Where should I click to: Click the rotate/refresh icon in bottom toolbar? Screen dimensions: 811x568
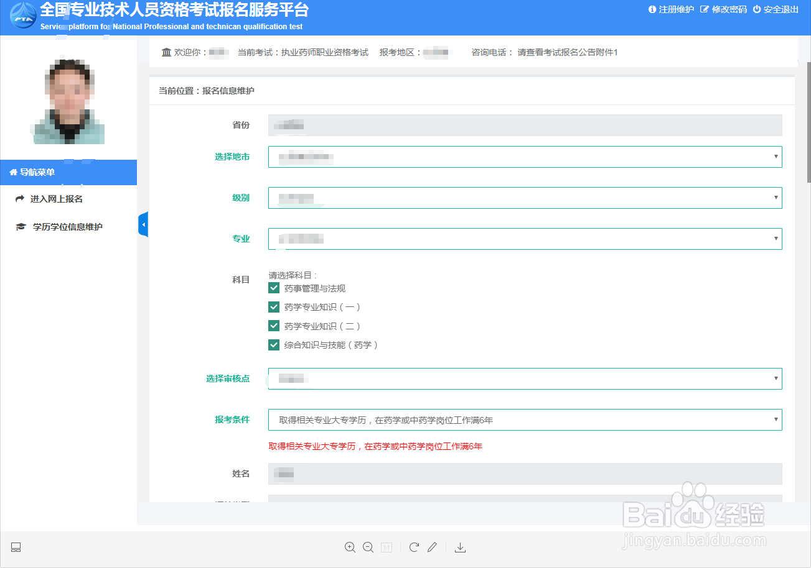point(413,547)
